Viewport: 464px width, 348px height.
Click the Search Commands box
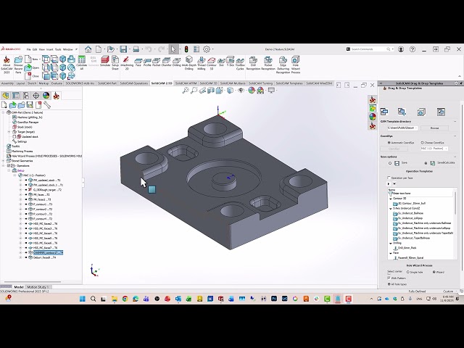370,49
